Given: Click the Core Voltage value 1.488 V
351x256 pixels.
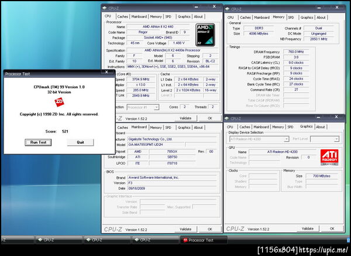Looking at the screenshot, I should 179,43.
